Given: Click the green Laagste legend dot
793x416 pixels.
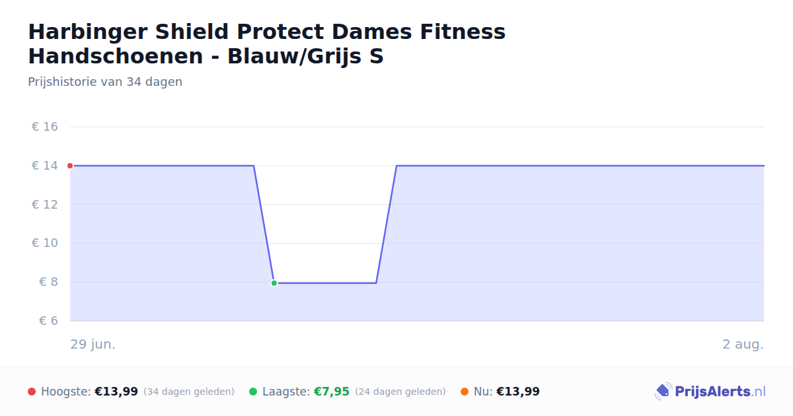Looking at the screenshot, I should point(253,392).
